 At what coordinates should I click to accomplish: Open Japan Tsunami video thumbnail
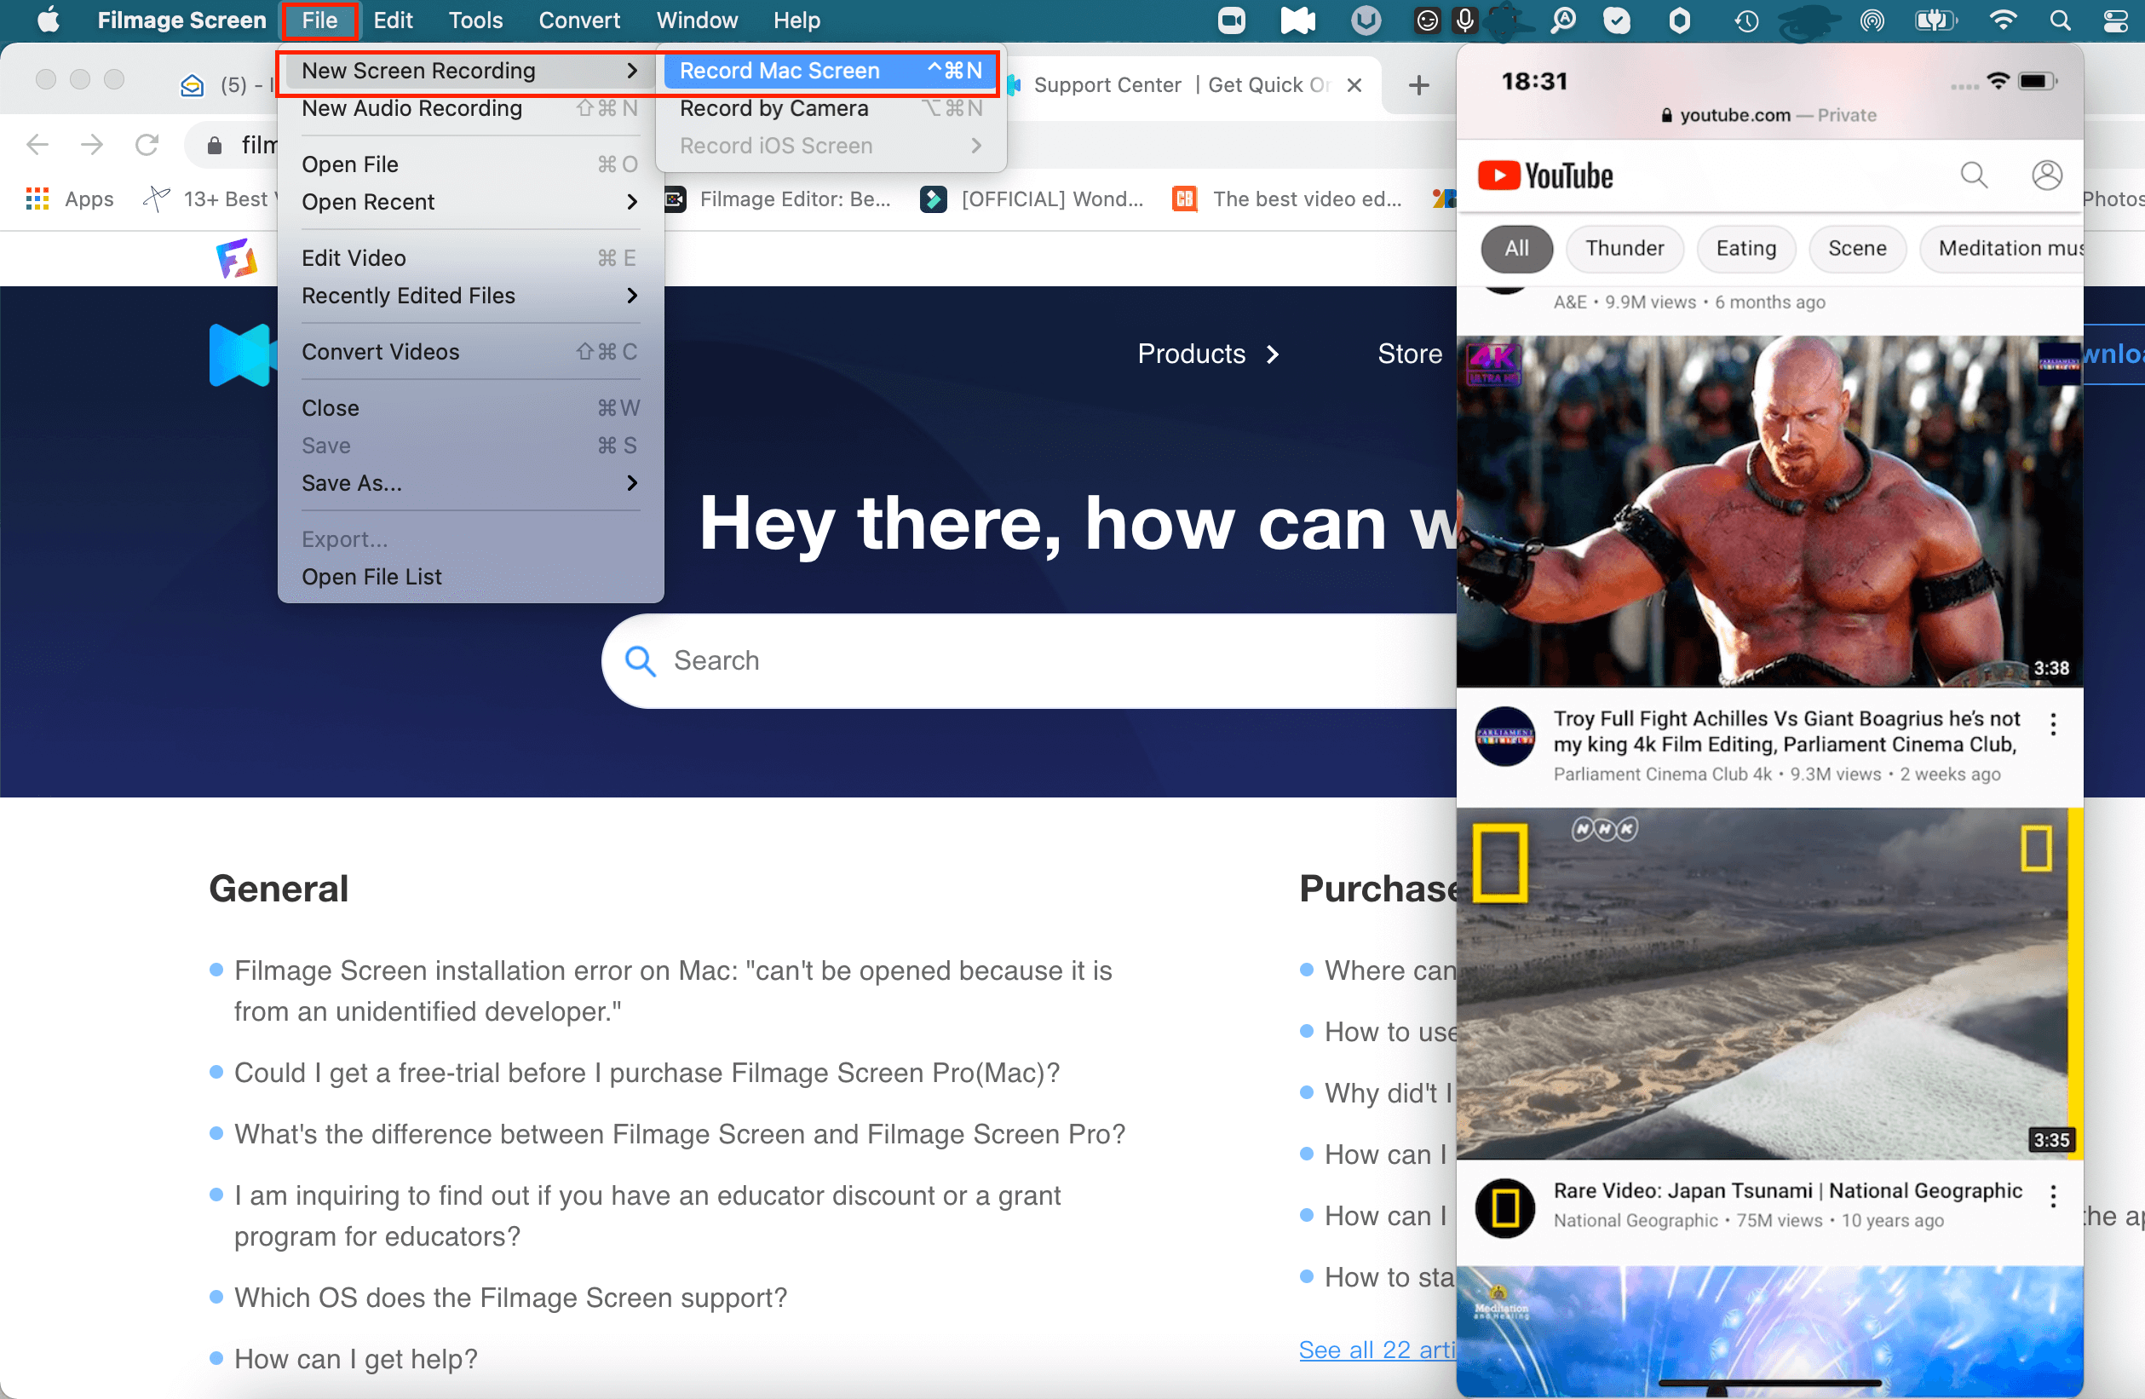[1769, 982]
